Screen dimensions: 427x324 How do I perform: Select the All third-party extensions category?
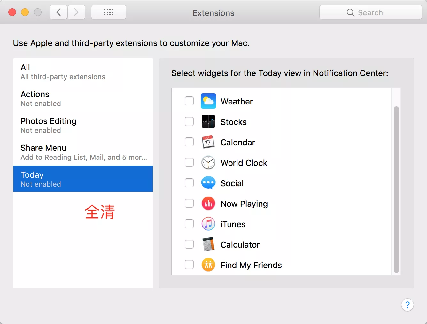83,72
